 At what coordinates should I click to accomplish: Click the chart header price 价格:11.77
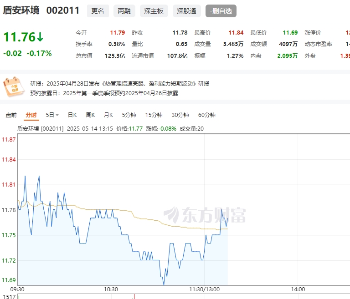coord(129,129)
